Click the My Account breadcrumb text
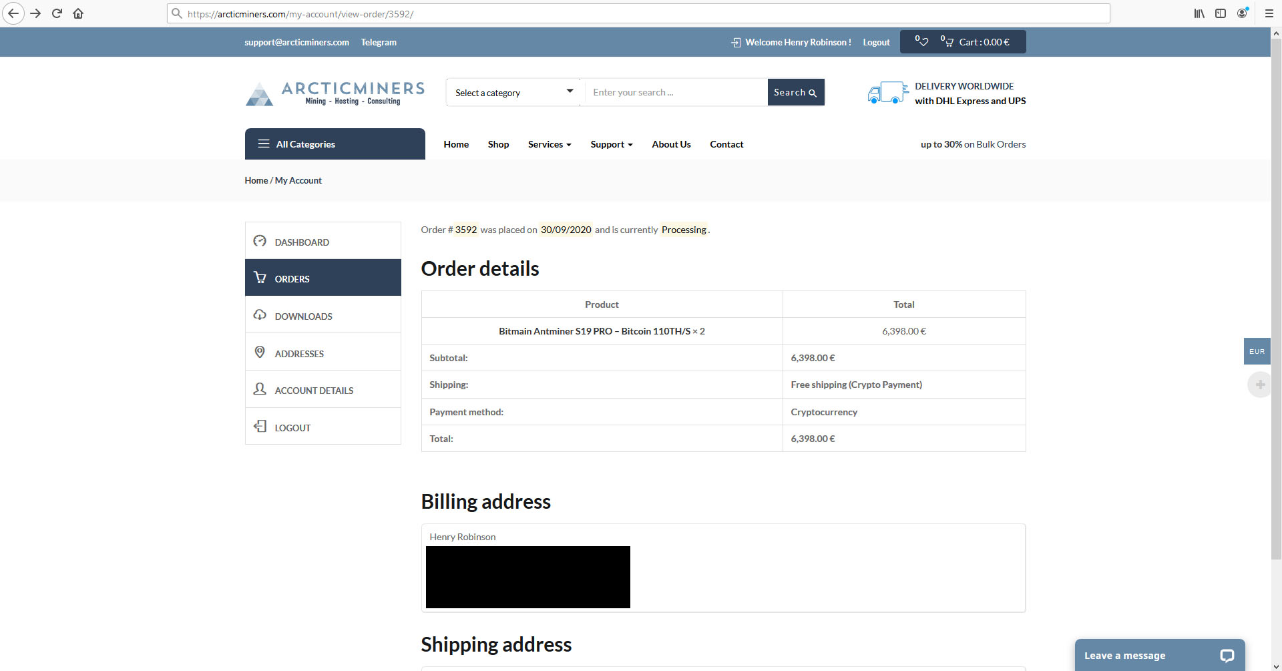The height and width of the screenshot is (671, 1282). (298, 180)
